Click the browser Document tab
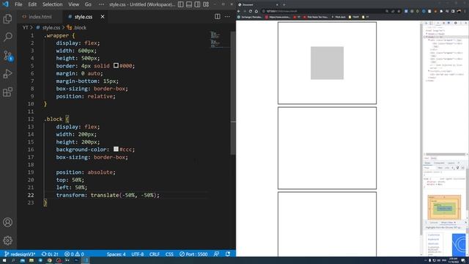This screenshot has height=264, width=469. [258, 4]
